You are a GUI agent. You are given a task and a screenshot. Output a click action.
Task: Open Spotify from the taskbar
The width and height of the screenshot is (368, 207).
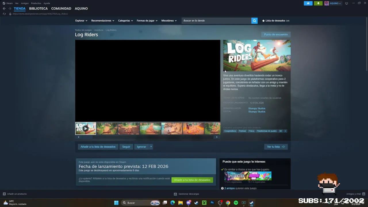tap(236, 203)
